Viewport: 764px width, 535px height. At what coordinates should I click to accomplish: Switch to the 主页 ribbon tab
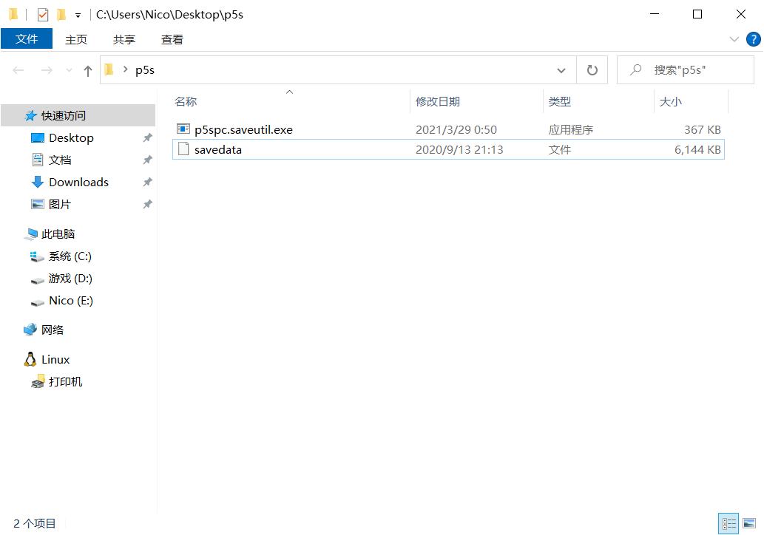click(x=76, y=39)
